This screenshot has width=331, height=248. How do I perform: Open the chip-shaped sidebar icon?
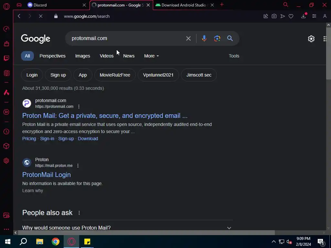pyautogui.click(x=6, y=73)
